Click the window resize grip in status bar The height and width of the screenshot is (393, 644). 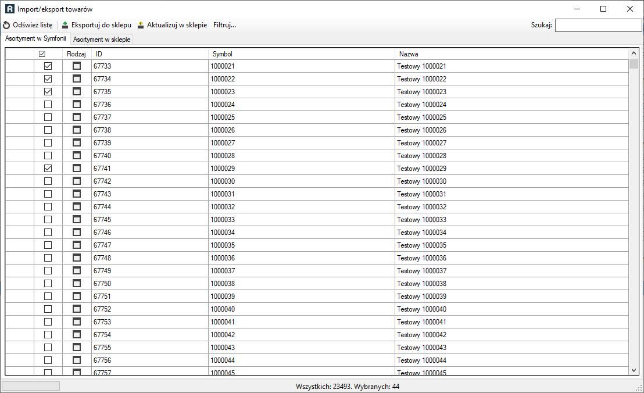639,388
